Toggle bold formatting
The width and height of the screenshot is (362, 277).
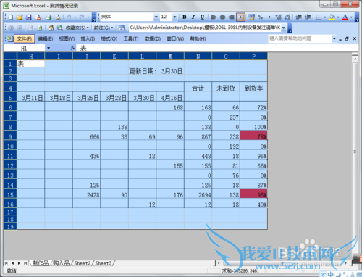click(185, 17)
